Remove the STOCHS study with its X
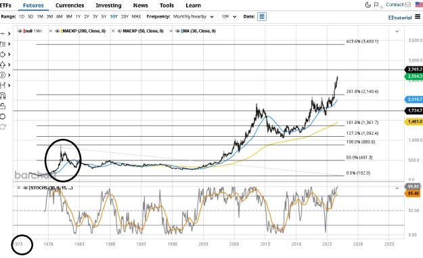423x258 pixels. click(x=19, y=188)
